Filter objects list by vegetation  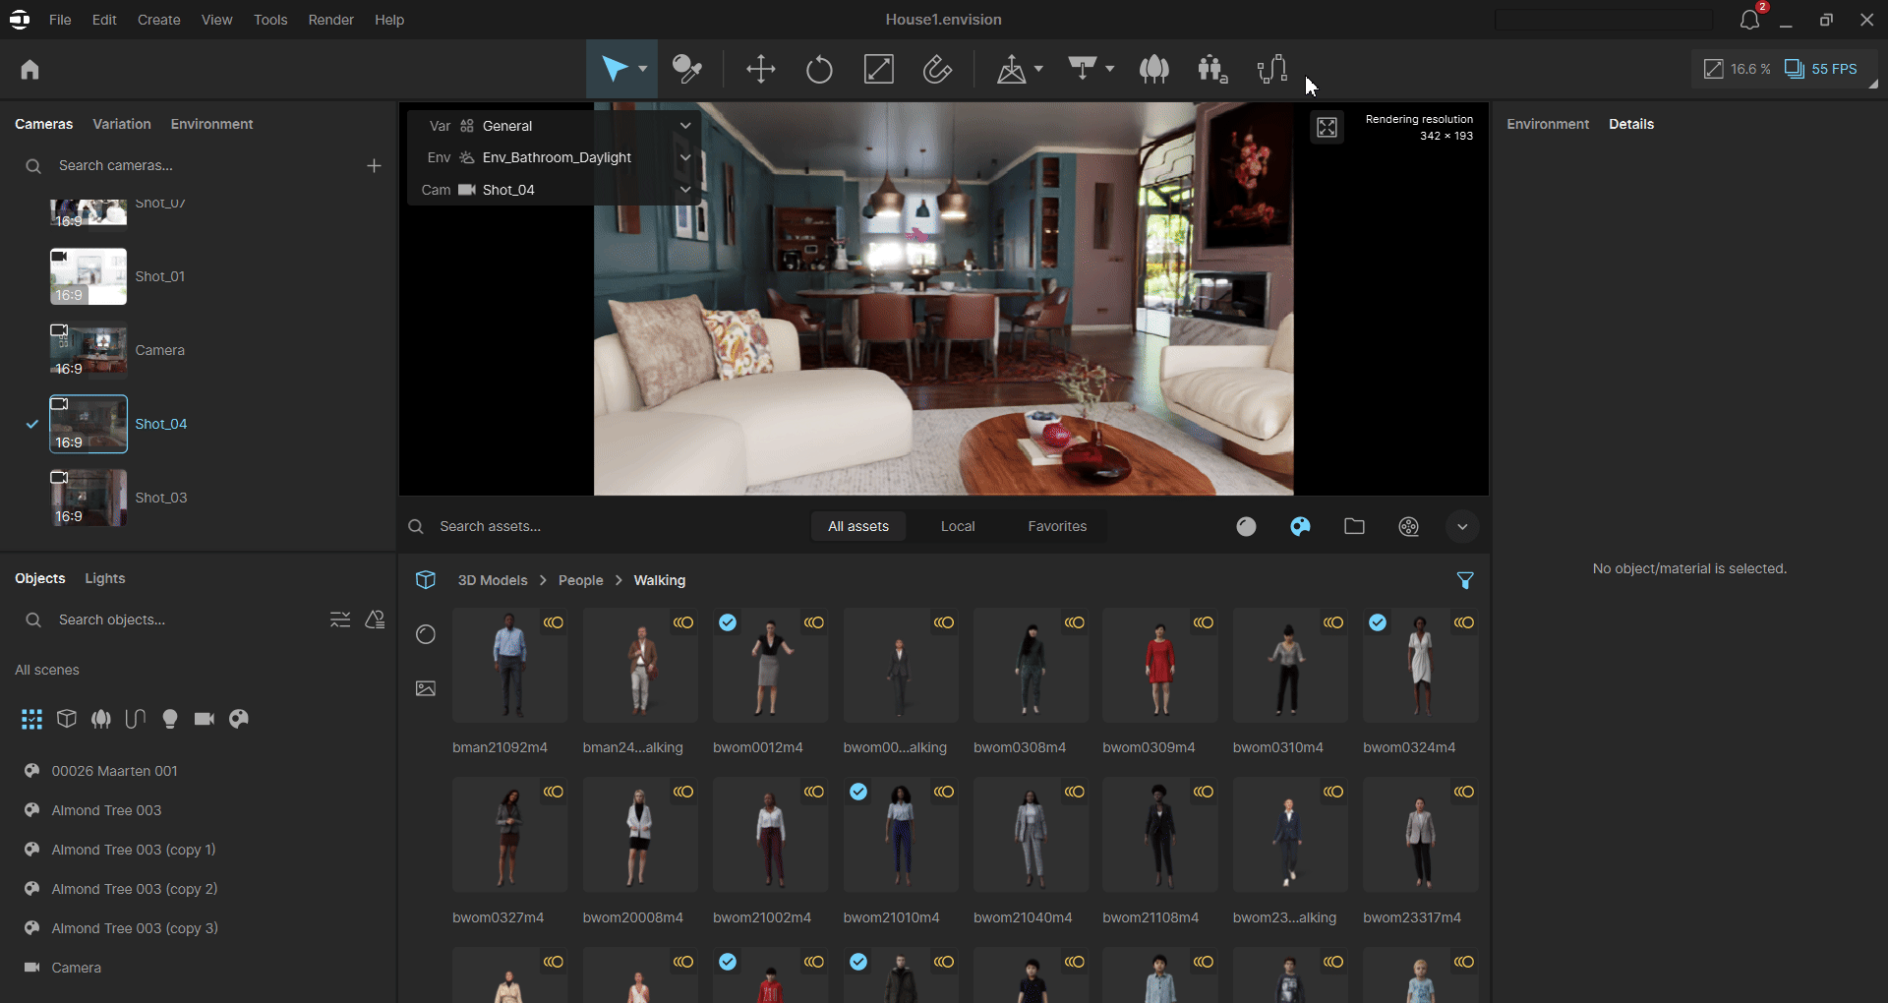pos(101,719)
